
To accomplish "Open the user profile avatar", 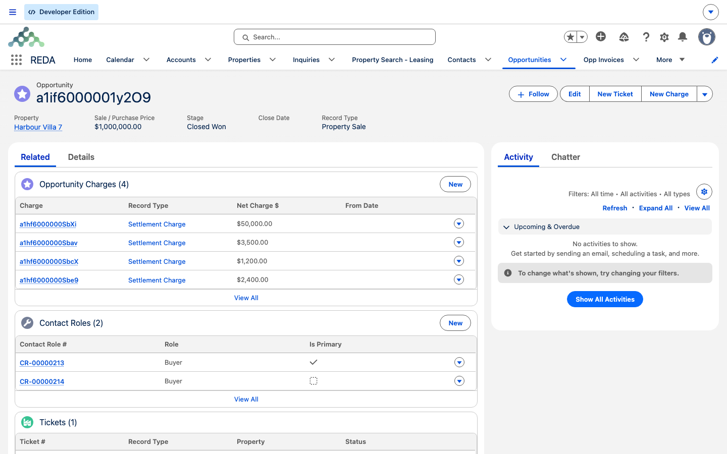I will [x=707, y=37].
